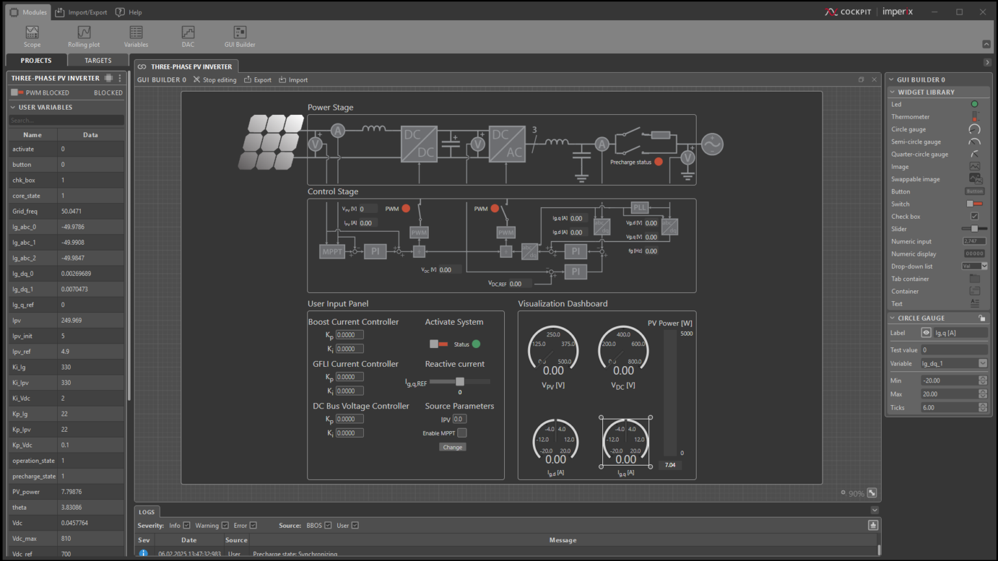Click the user variables search field
Image resolution: width=998 pixels, height=561 pixels.
click(66, 120)
